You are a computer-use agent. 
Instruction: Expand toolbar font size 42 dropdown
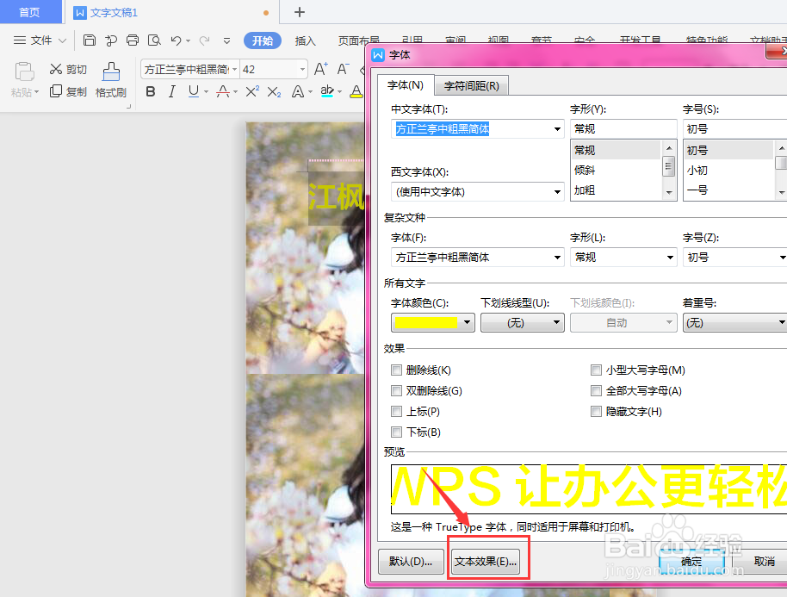tap(302, 69)
